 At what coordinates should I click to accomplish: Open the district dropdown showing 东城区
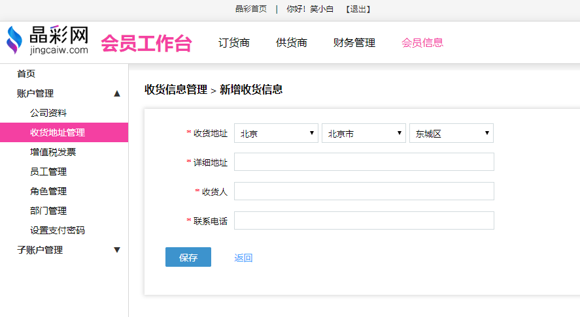(x=451, y=133)
